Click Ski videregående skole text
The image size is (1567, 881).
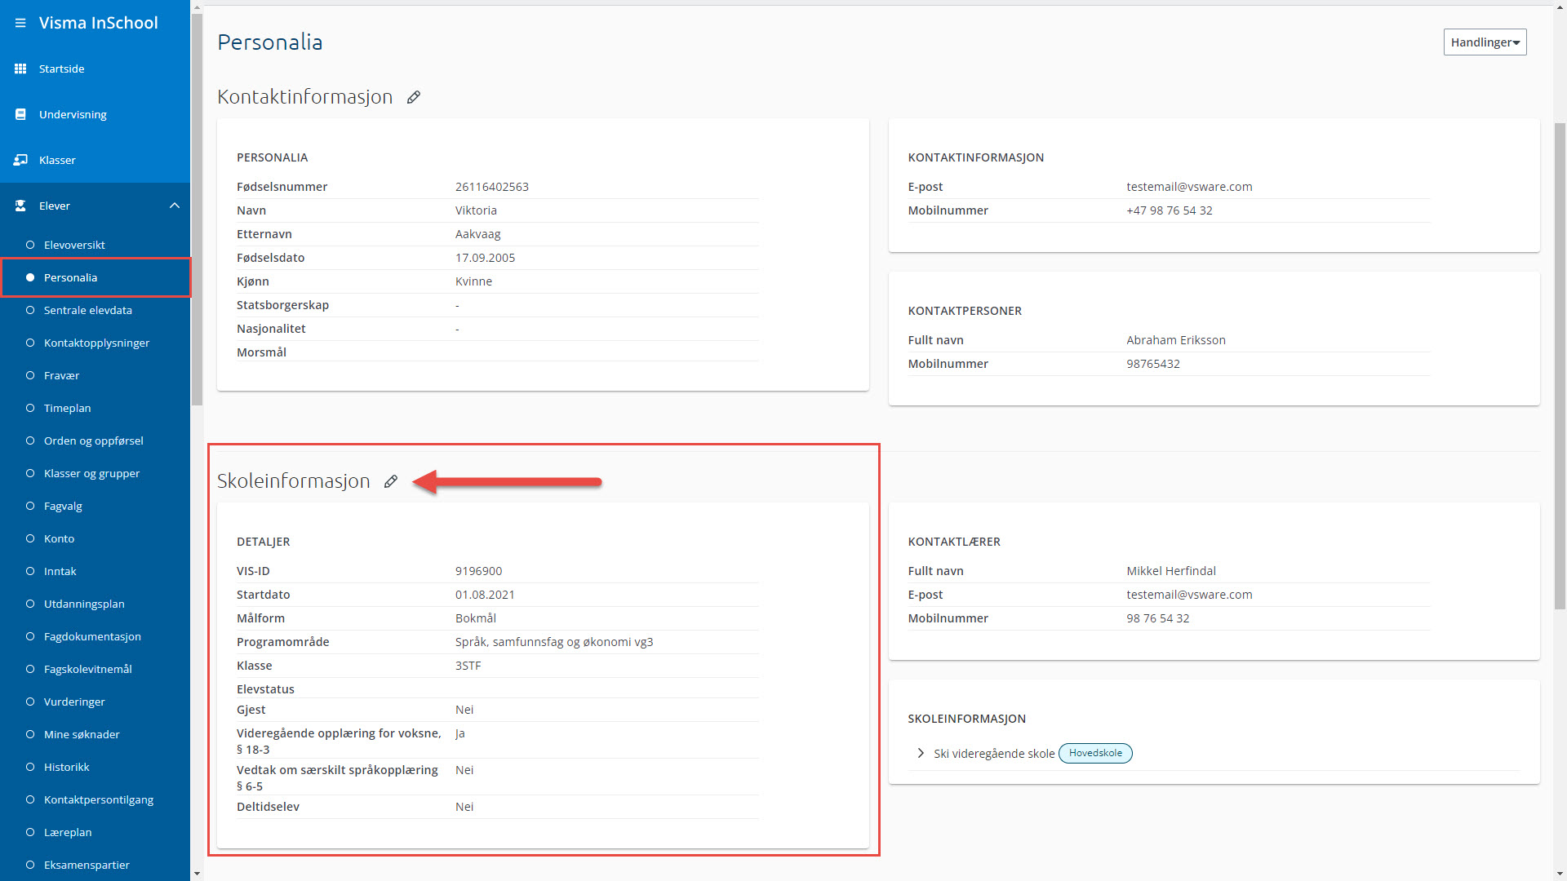[994, 754]
